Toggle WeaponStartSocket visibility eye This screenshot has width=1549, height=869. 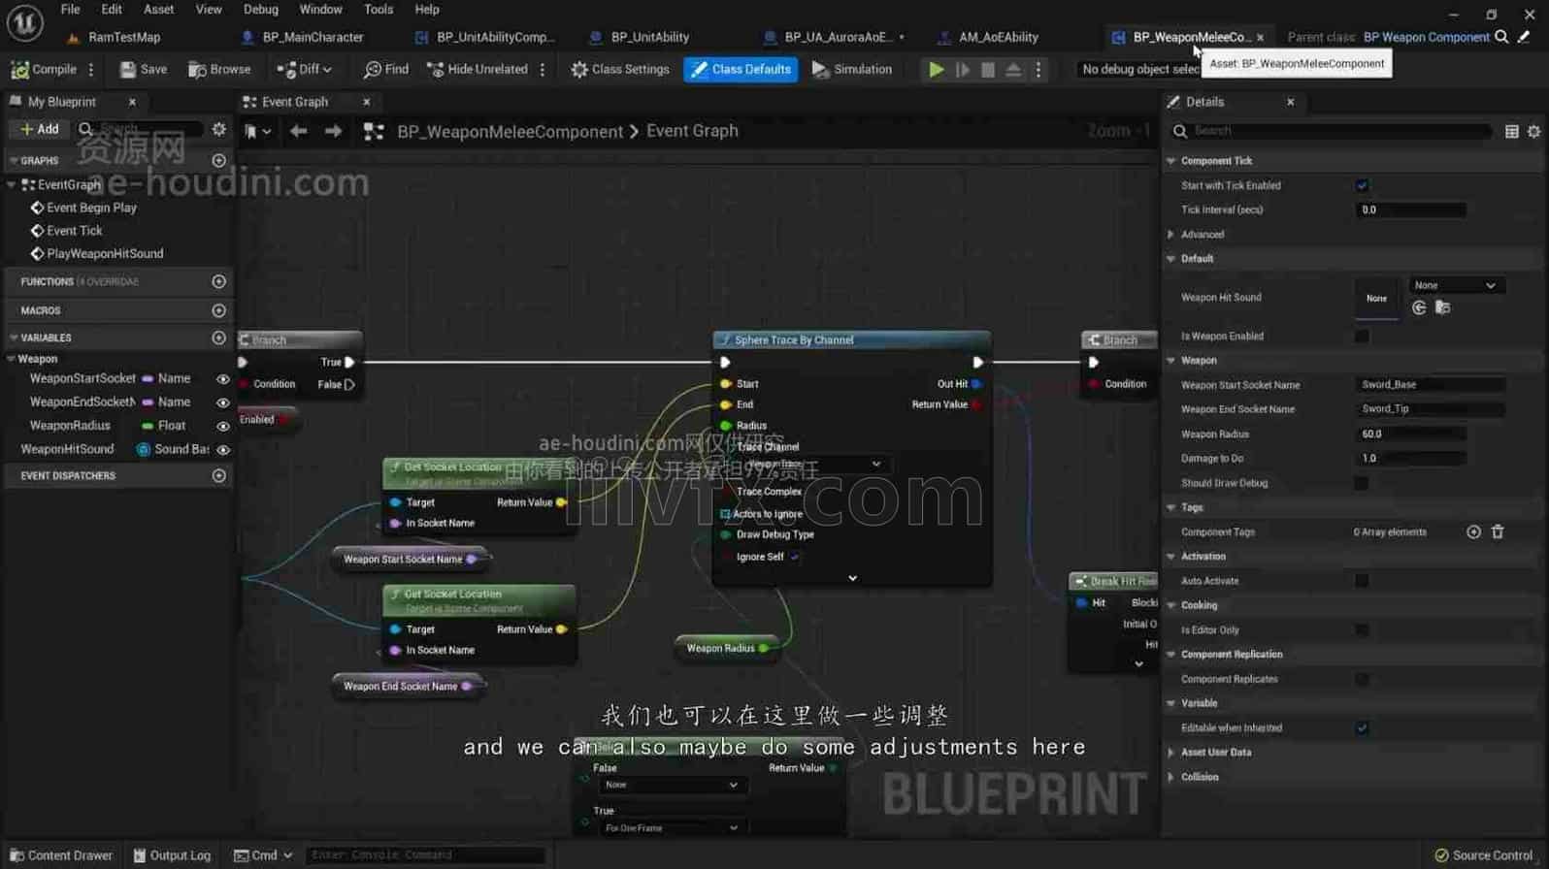click(222, 379)
